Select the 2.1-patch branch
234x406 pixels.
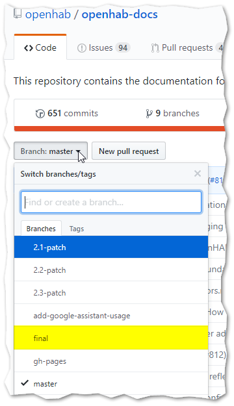click(111, 247)
